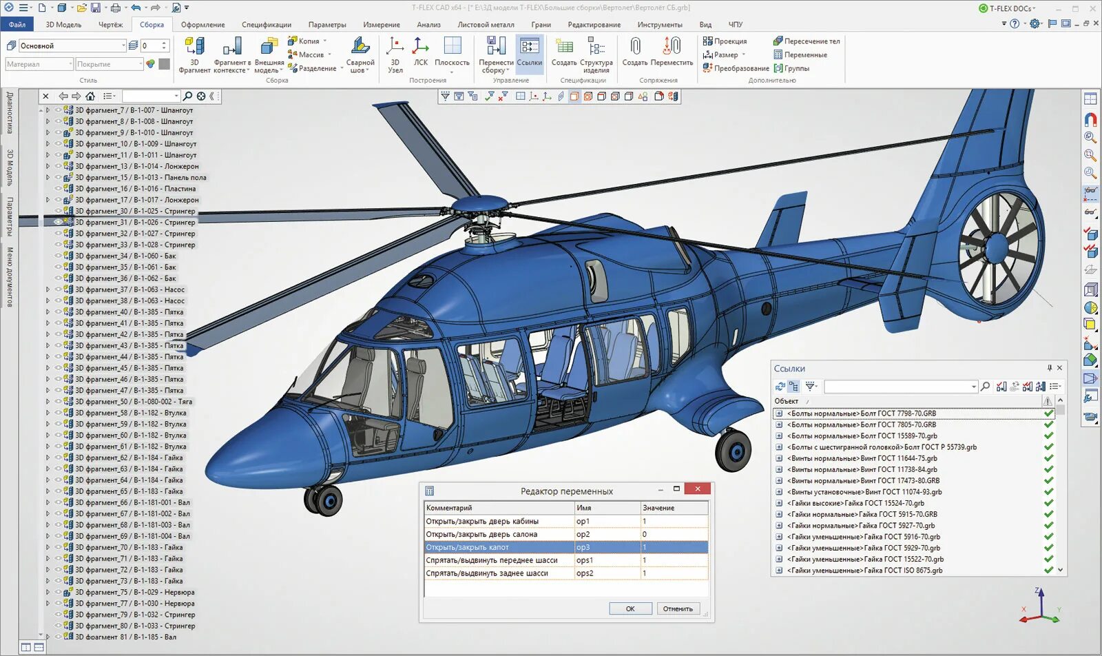Switch to the Измерение tab
The height and width of the screenshot is (656, 1102).
[382, 25]
